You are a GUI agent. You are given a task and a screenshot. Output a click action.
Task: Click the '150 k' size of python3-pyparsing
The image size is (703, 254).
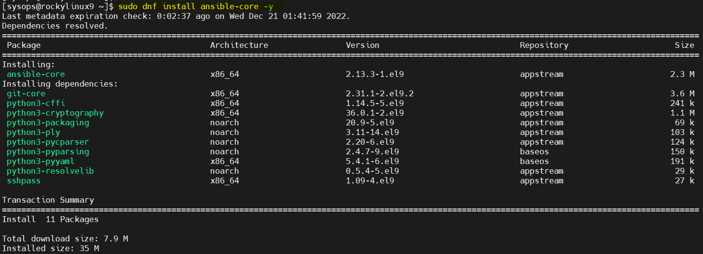click(x=682, y=151)
